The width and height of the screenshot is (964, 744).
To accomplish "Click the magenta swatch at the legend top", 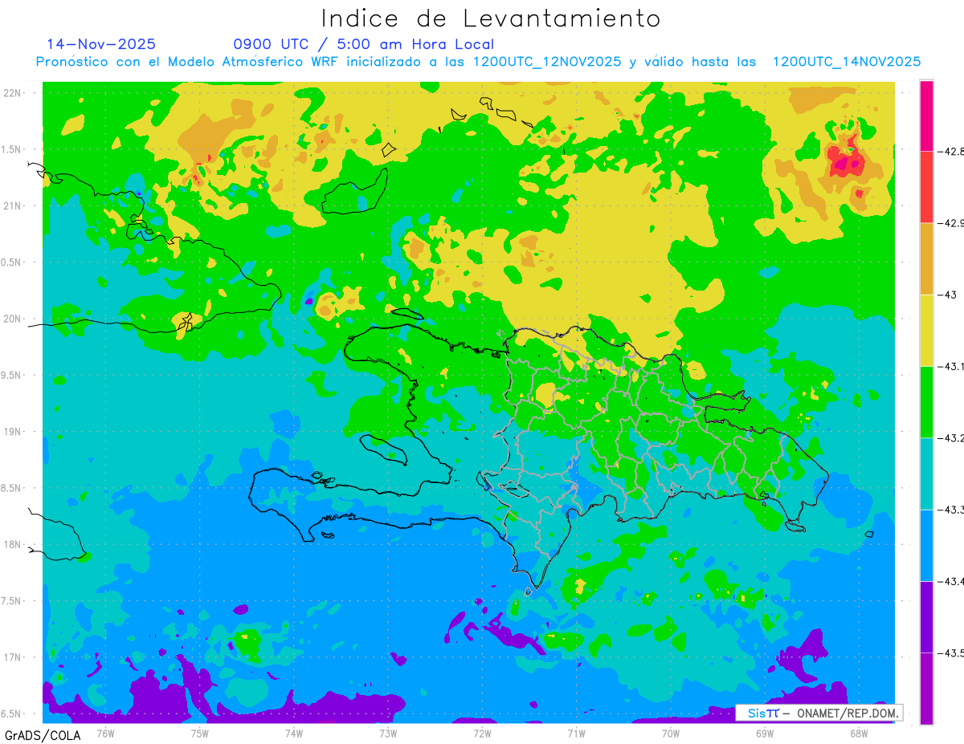I will pos(926,116).
